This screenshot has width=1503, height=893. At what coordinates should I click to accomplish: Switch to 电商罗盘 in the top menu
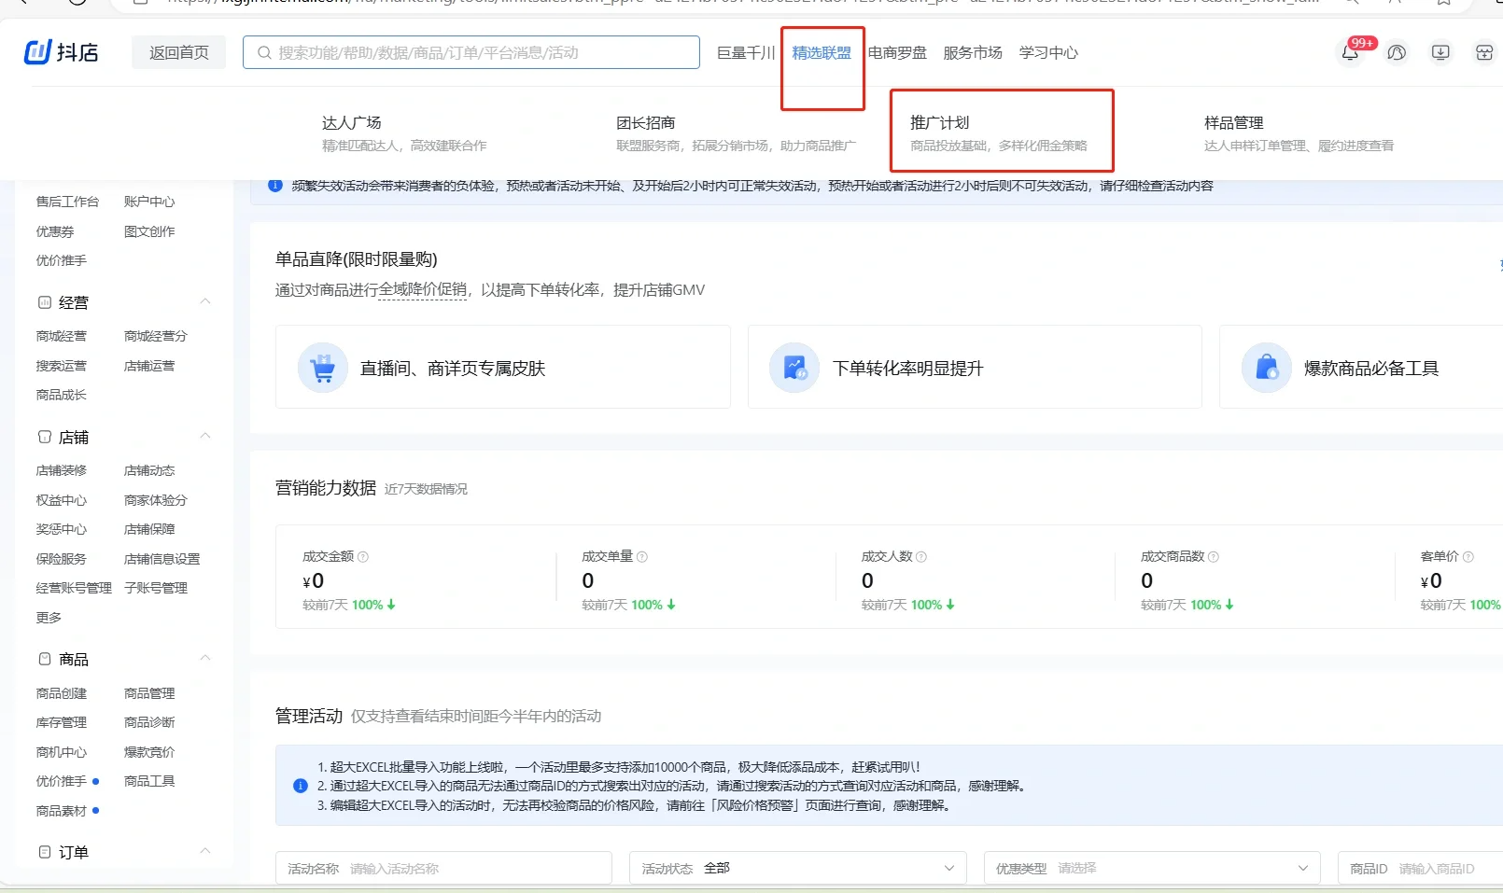coord(896,53)
